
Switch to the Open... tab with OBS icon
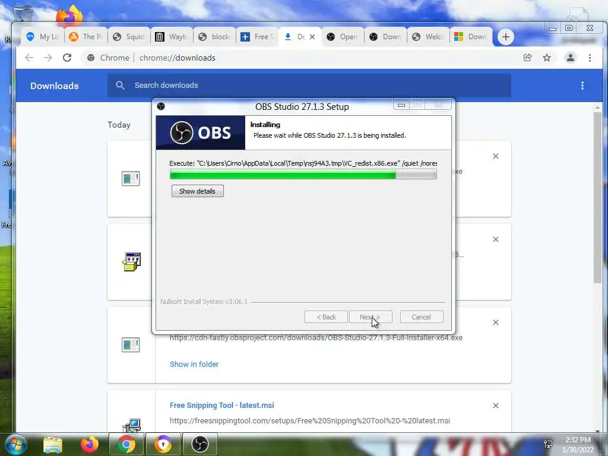click(x=343, y=37)
